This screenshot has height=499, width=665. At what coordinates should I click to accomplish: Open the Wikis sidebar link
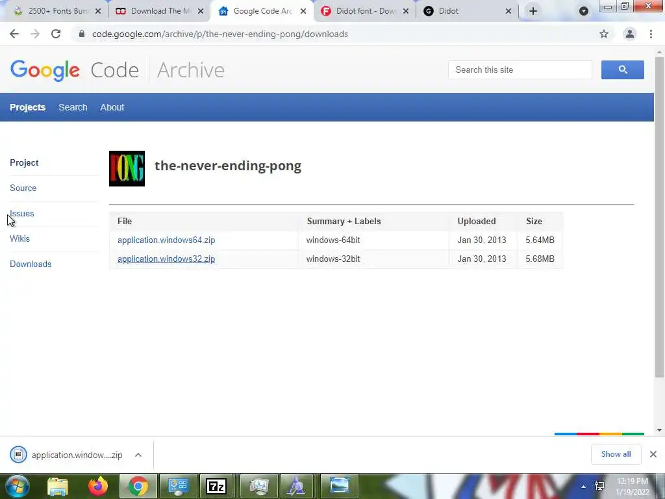coord(19,238)
